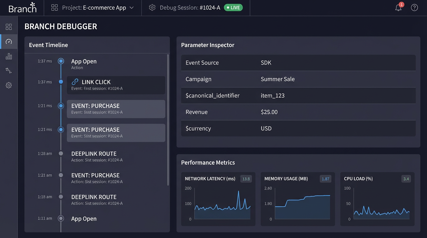Viewport: 427px width, 238px height.
Task: Click the Branch logo in the top bar
Action: tap(22, 7)
